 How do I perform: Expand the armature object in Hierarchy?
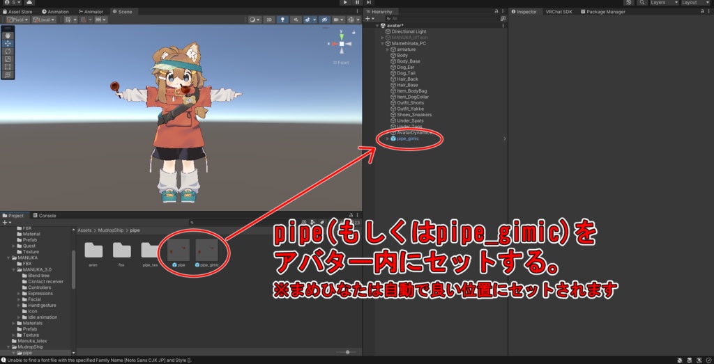pyautogui.click(x=388, y=49)
